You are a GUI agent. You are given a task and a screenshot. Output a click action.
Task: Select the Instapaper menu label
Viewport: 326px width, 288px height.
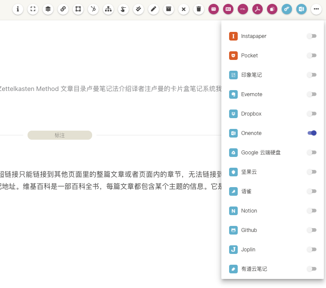[x=254, y=36]
